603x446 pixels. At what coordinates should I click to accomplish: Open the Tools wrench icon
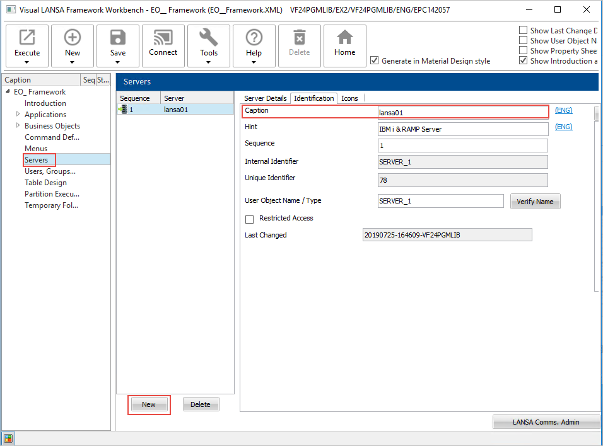click(209, 38)
